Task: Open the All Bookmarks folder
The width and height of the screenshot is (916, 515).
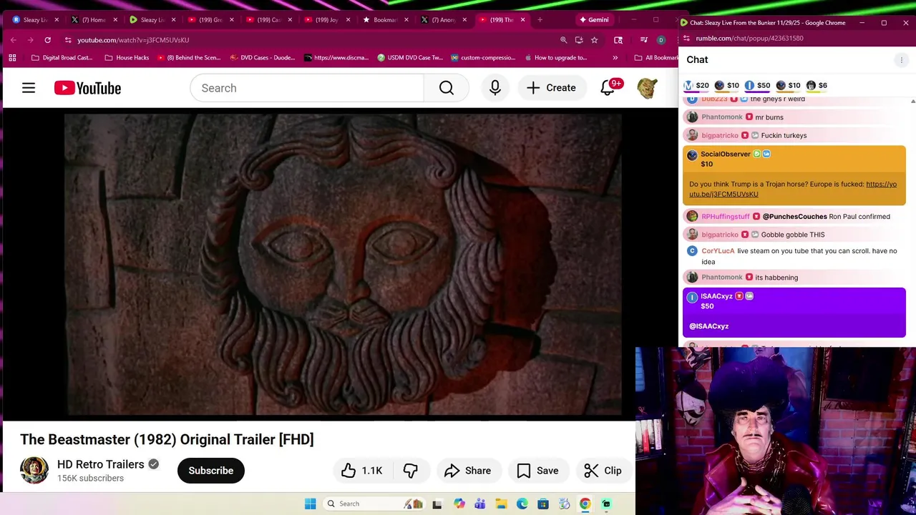Action: (656, 57)
